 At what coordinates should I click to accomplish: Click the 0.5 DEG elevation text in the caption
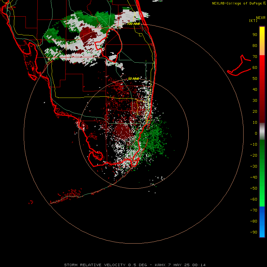[137, 265]
